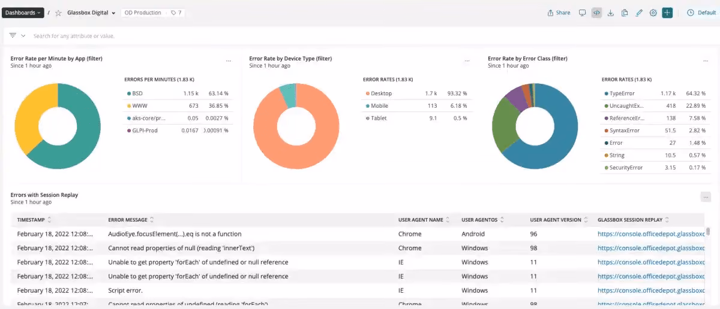This screenshot has height=309, width=720.
Task: Select the OD Production account tag
Action: (143, 13)
